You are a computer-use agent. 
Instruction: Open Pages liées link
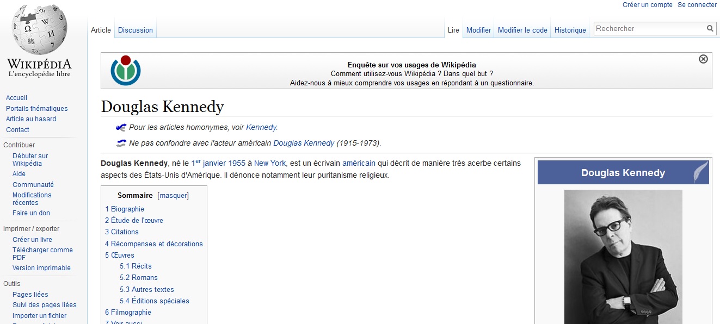click(30, 295)
